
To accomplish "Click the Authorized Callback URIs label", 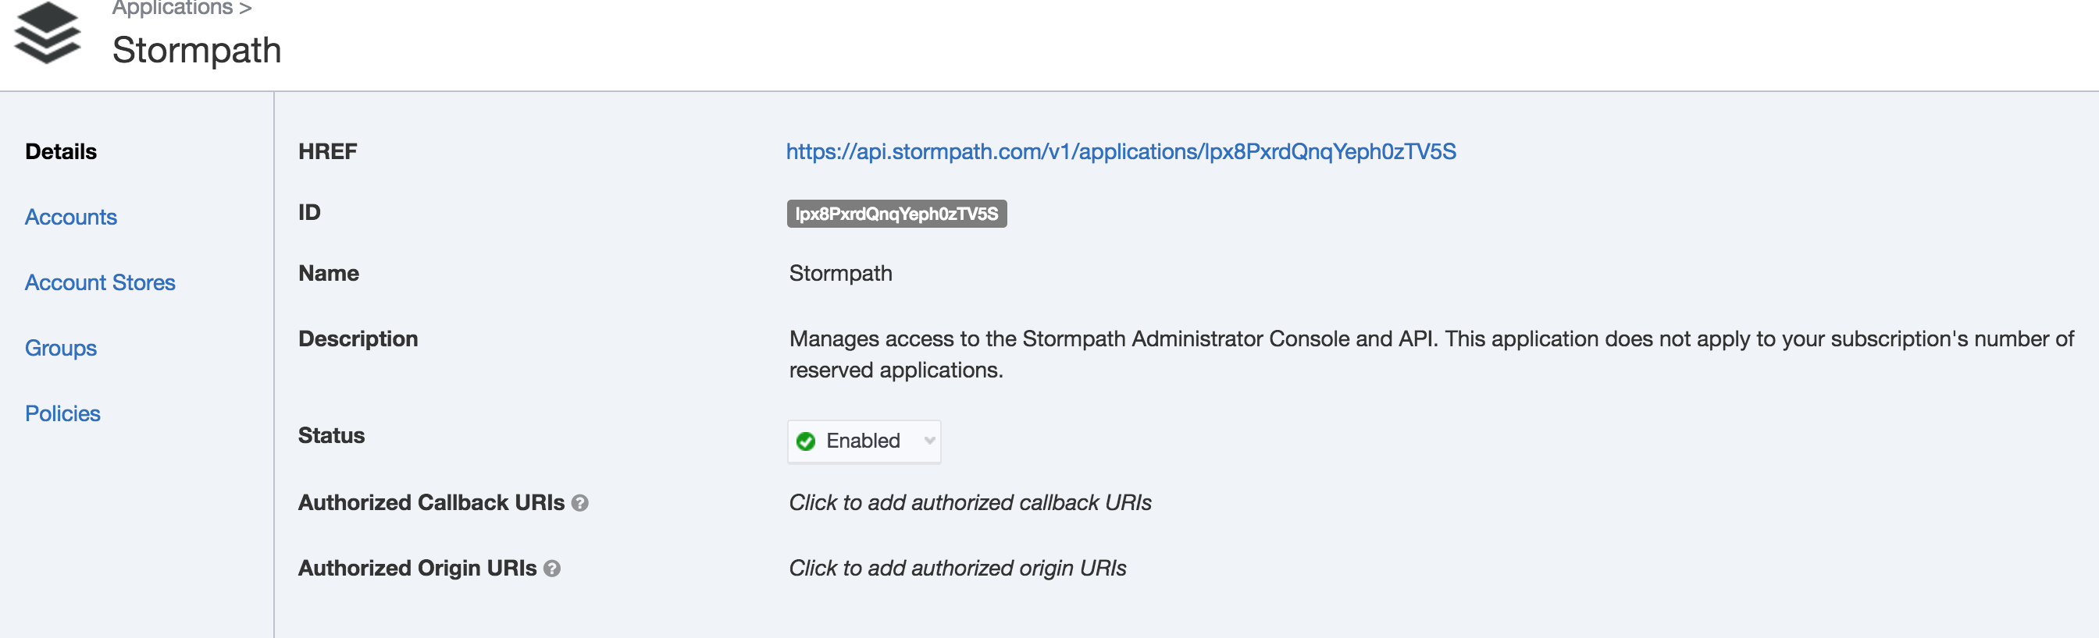I will point(431,503).
